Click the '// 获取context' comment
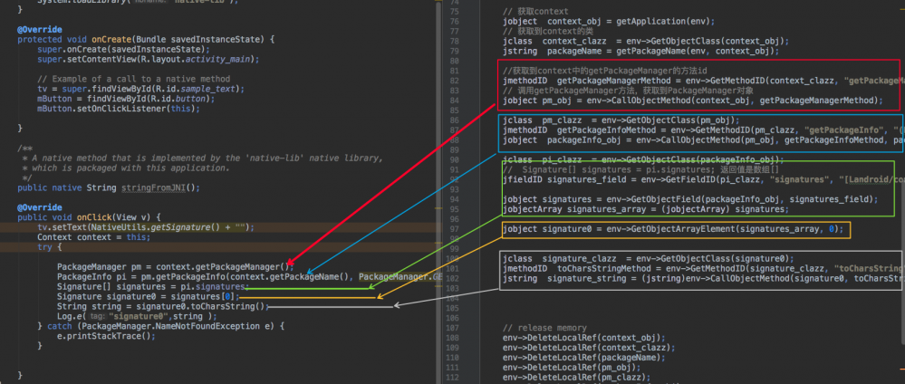This screenshot has width=905, height=384. click(535, 12)
